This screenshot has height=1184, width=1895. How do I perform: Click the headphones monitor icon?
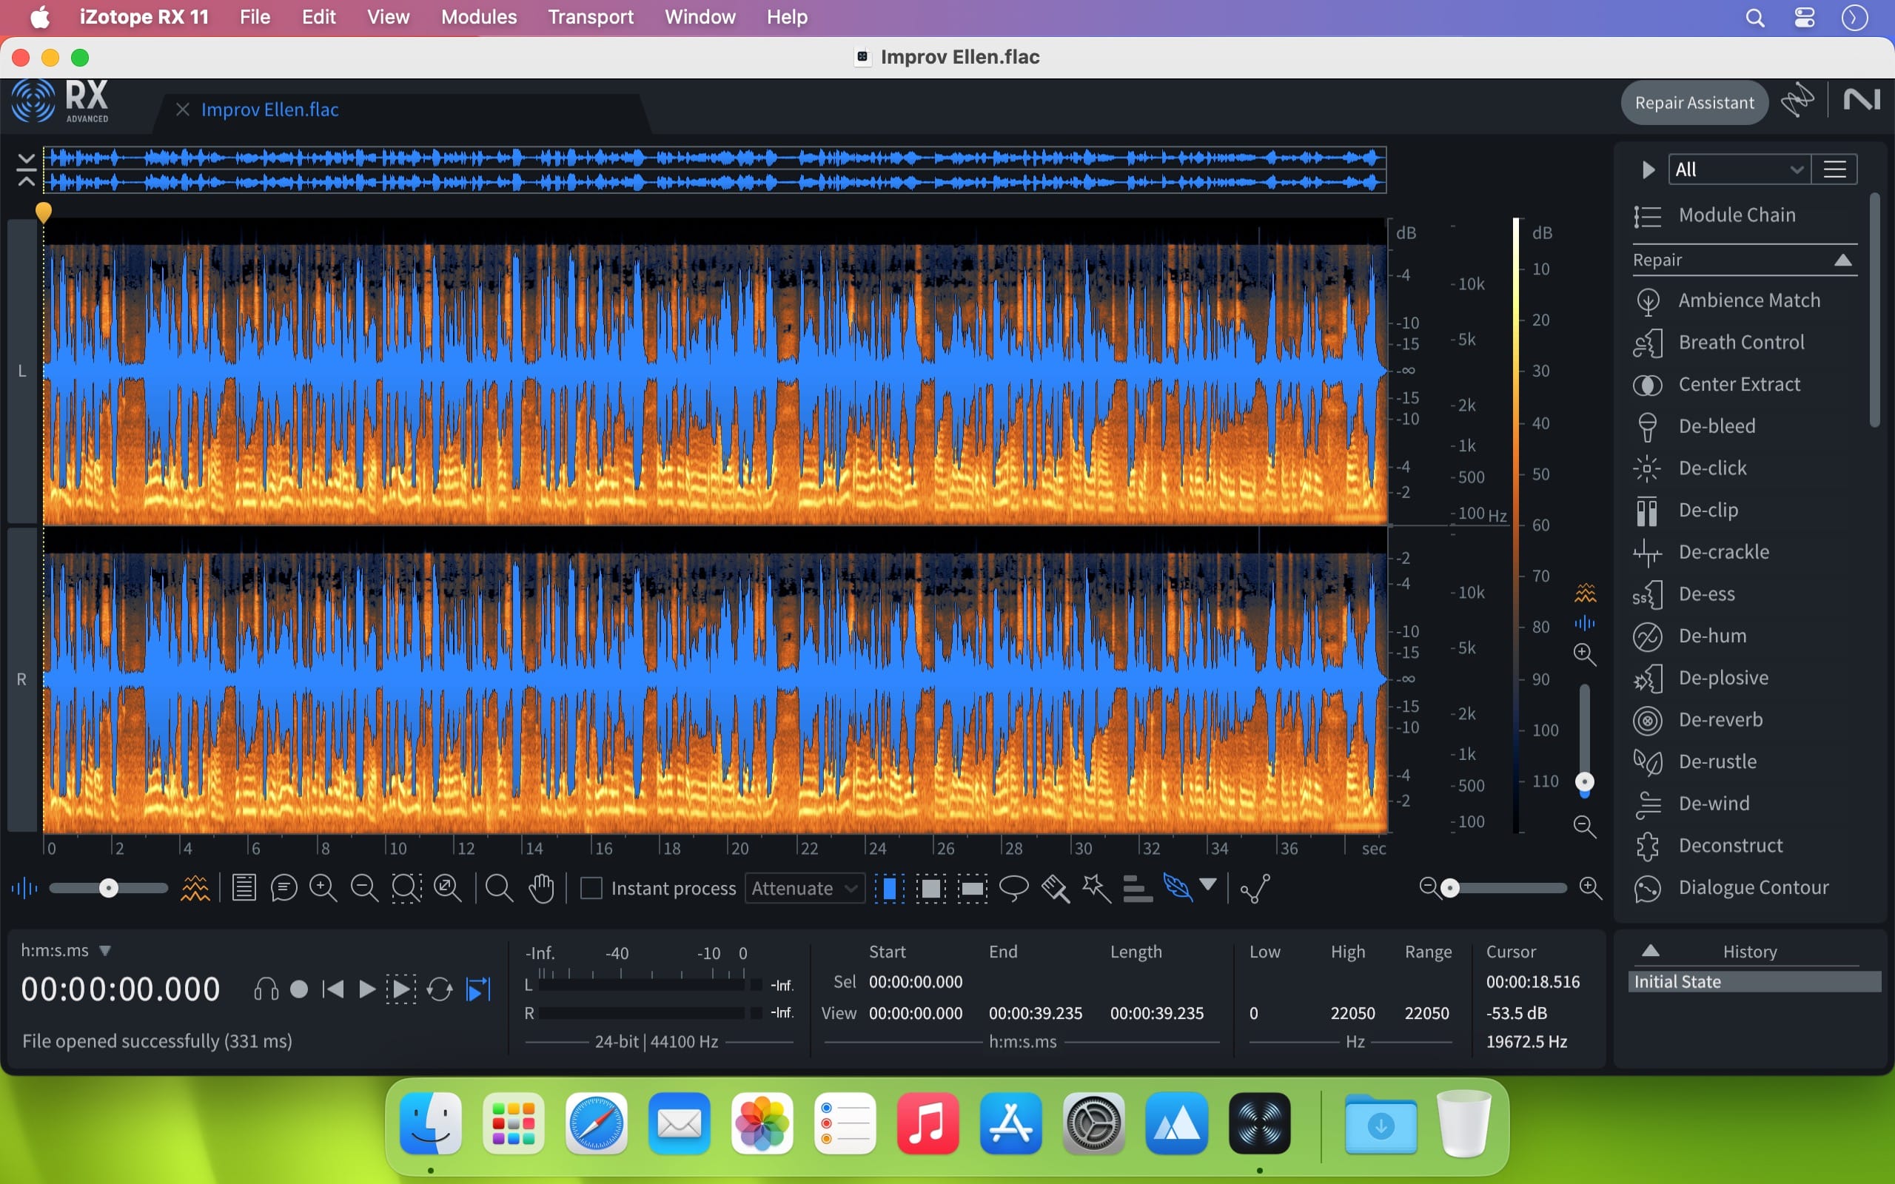click(266, 989)
